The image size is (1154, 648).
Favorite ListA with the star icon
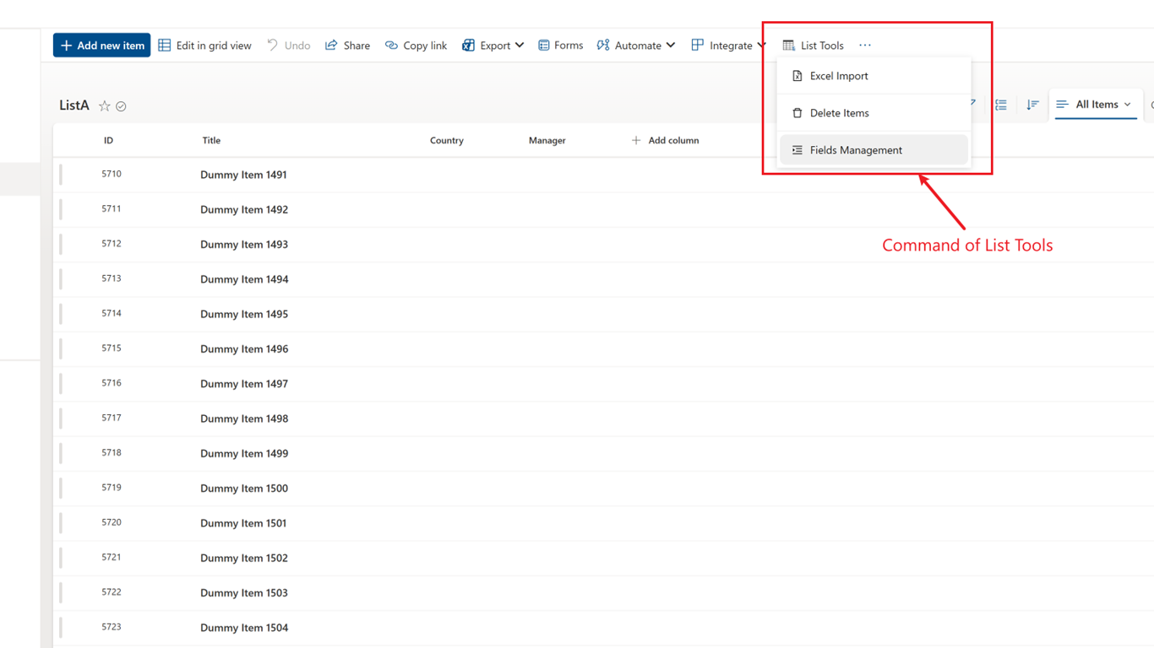105,106
